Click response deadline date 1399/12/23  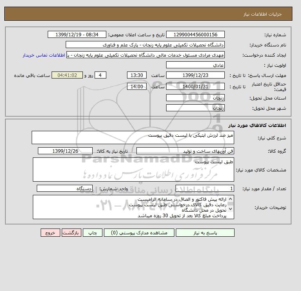[195, 75]
